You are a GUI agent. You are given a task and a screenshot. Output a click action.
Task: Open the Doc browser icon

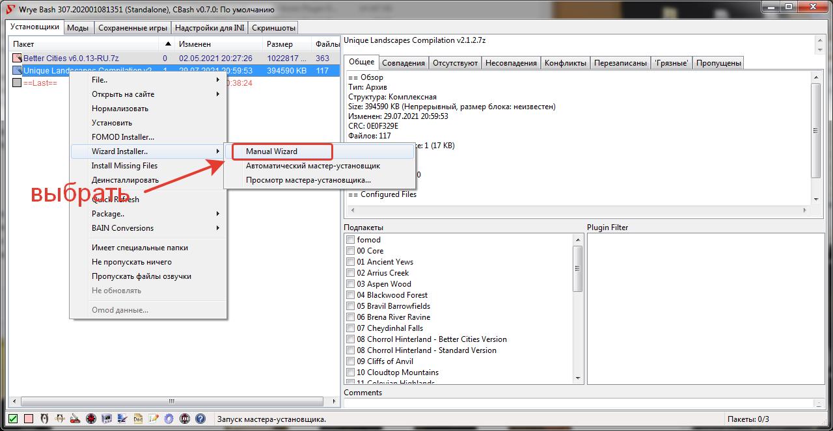click(x=138, y=419)
